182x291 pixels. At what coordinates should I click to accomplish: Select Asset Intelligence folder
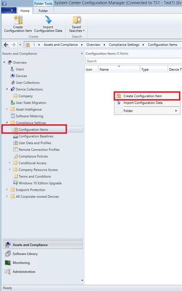pos(13,109)
